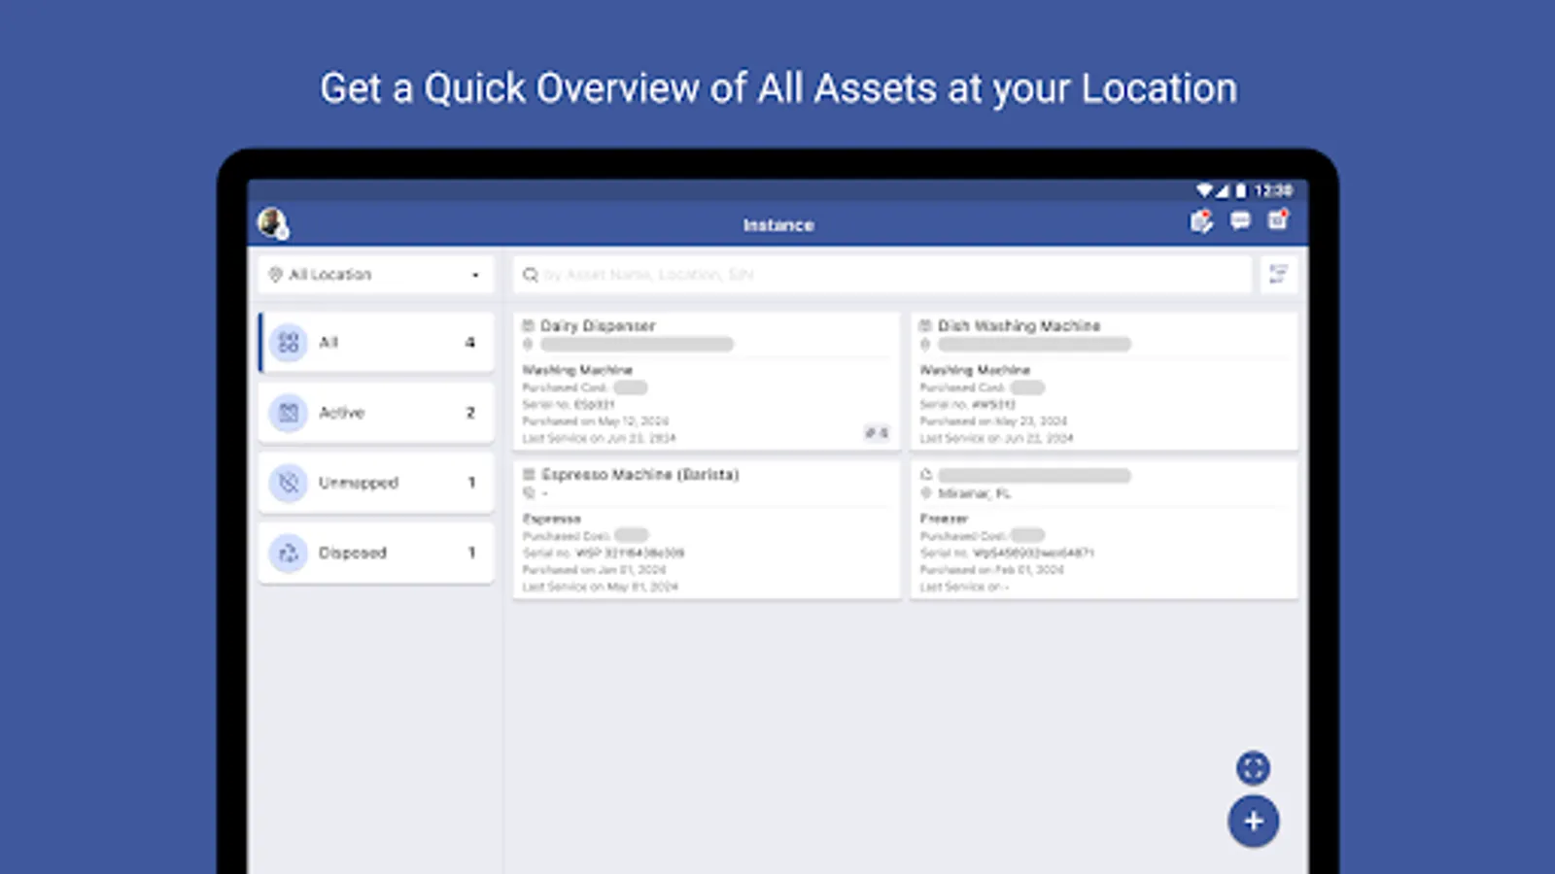Open the Instance title bar
Screen dimensions: 1555x874
tap(777, 224)
